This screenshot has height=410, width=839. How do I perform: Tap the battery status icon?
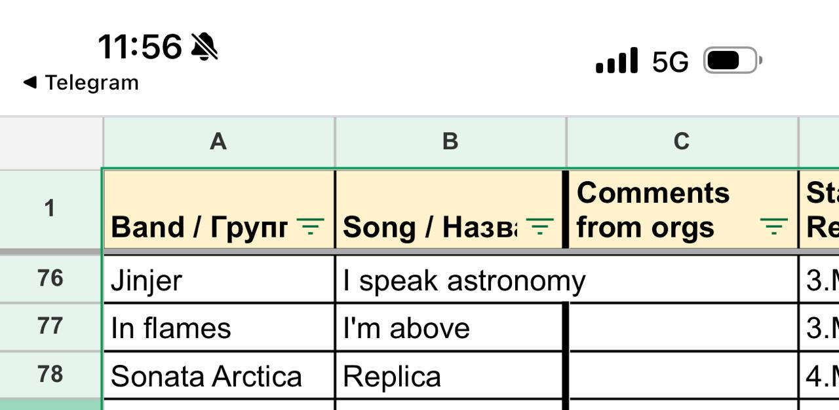point(732,61)
